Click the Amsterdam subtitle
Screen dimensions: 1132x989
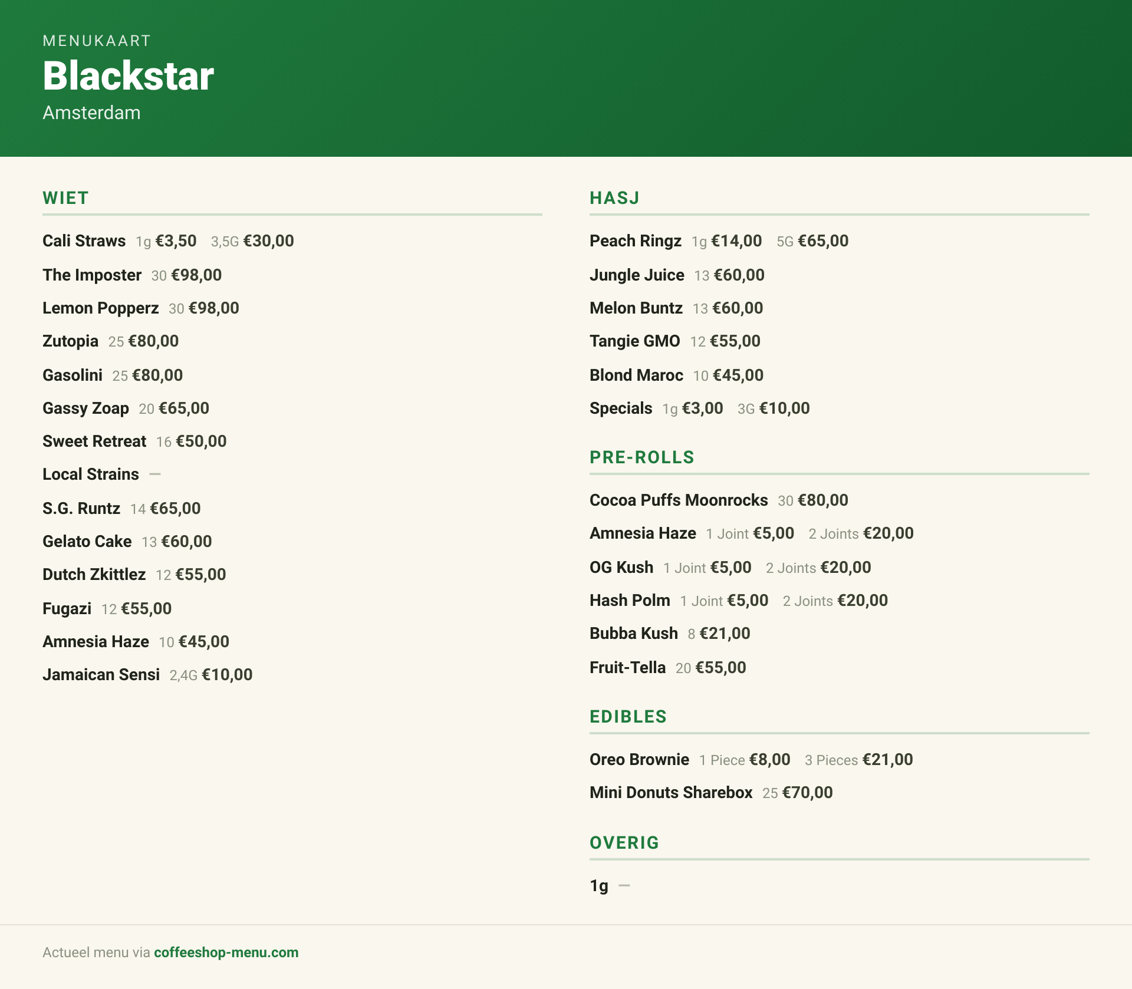click(91, 113)
